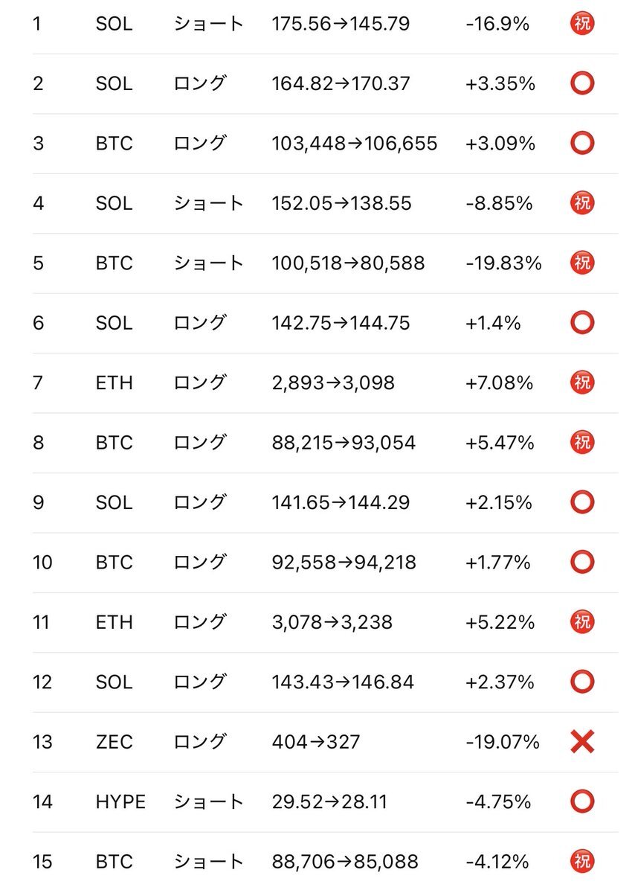Viewport: 635px width, 893px height.
Task: Click row number 13
Action: pos(42,742)
